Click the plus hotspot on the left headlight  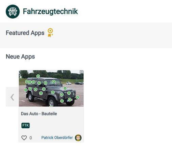pyautogui.click(x=62, y=95)
